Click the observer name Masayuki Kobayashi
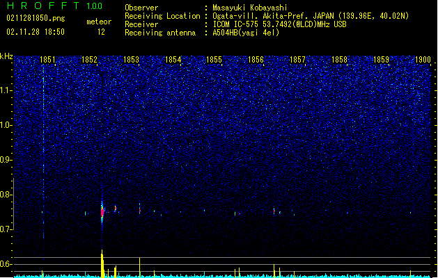The width and height of the screenshot is (438, 278). [x=250, y=8]
